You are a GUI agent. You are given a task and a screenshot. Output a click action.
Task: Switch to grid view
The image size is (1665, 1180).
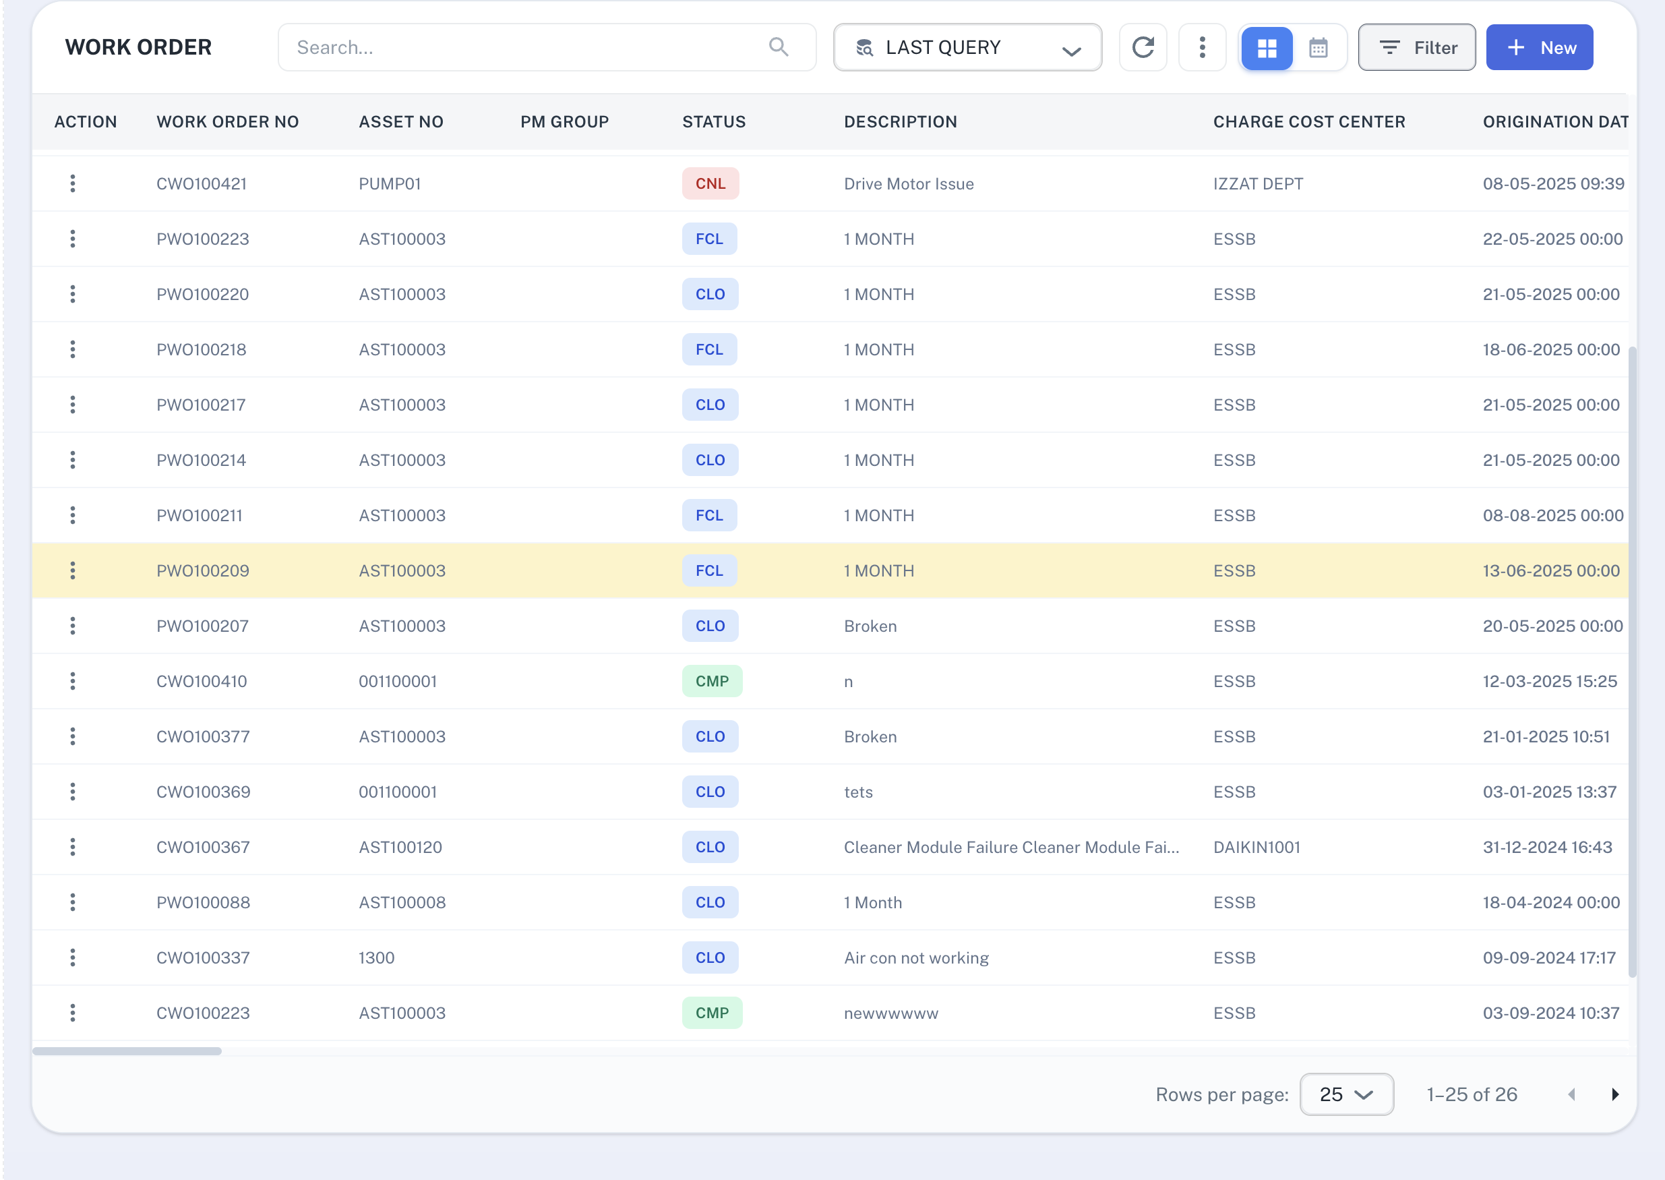pos(1267,48)
